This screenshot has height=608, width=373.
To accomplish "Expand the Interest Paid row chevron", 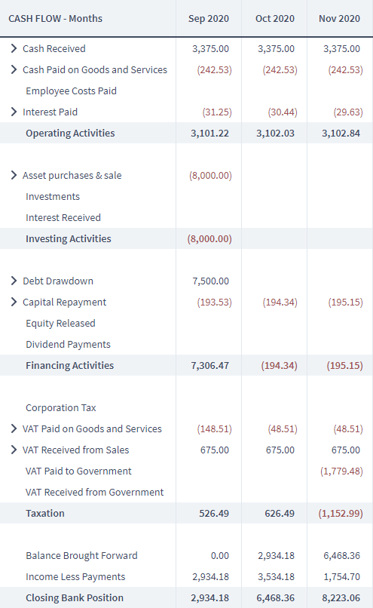I will coord(14,112).
